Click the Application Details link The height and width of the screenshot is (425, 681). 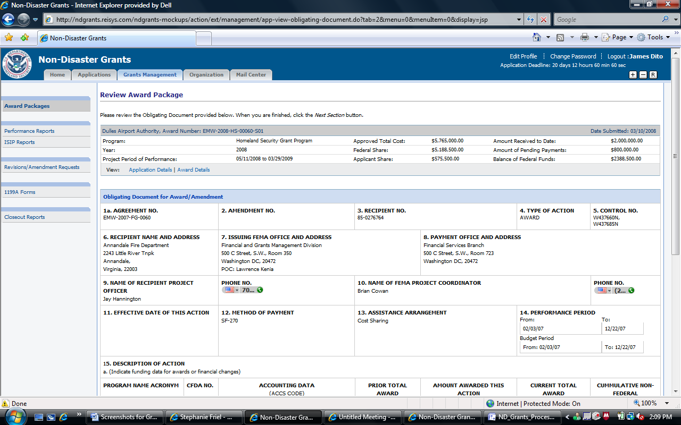[151, 170]
